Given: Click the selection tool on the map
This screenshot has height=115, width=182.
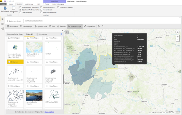Looking at the screenshot, I should click(67, 32).
